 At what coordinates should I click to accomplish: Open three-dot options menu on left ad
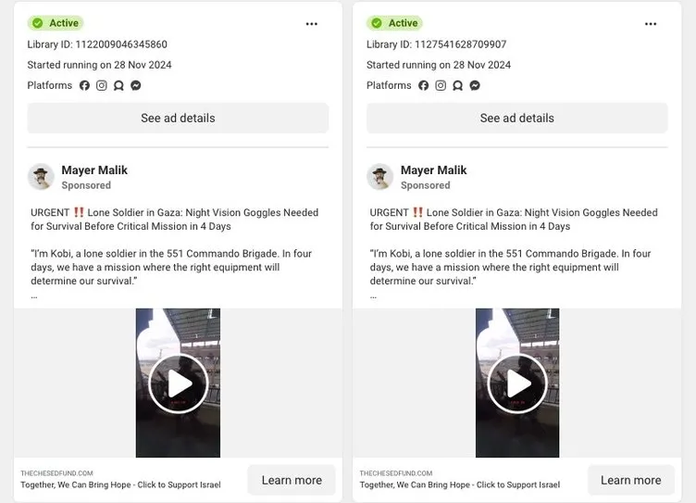pyautogui.click(x=311, y=24)
